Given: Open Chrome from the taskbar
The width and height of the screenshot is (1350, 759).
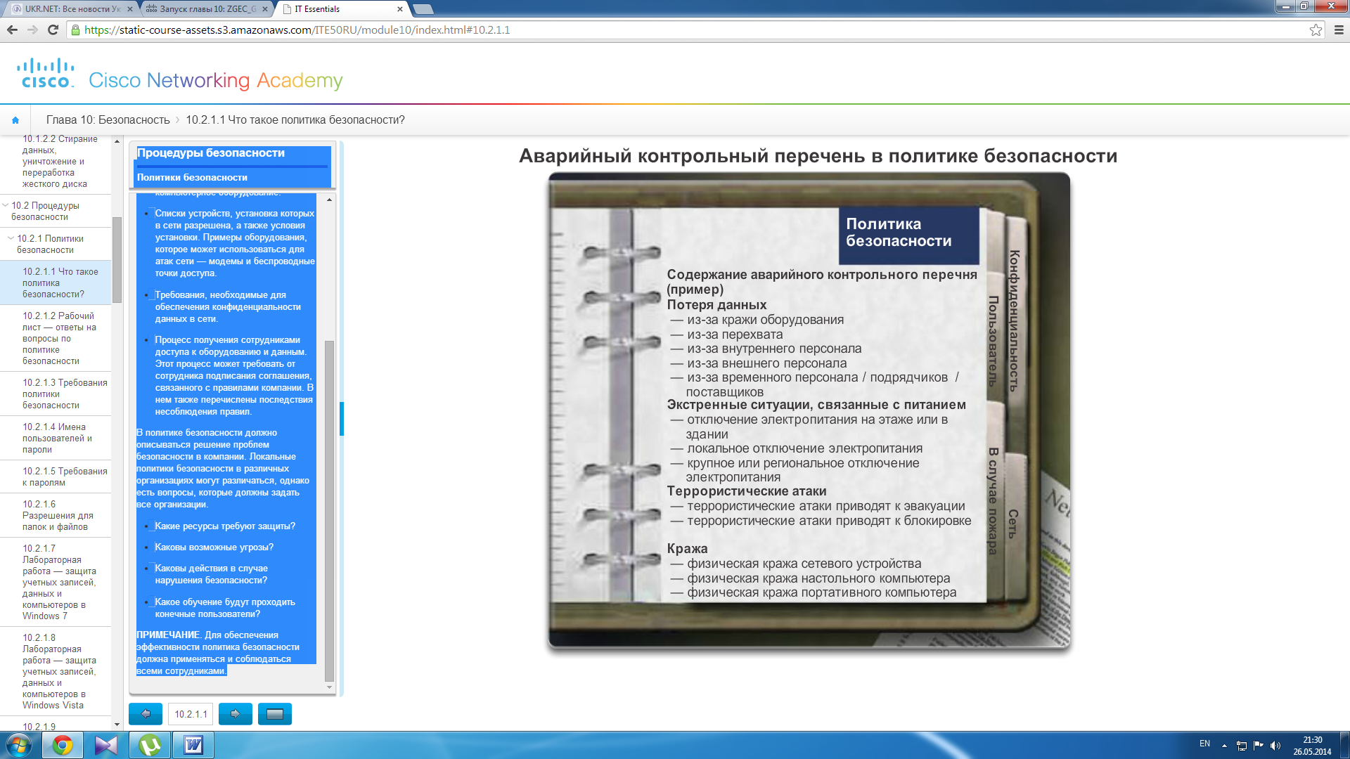Looking at the screenshot, I should tap(63, 745).
